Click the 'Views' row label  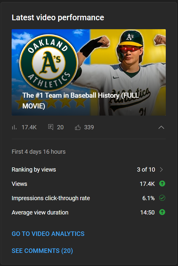19,184
